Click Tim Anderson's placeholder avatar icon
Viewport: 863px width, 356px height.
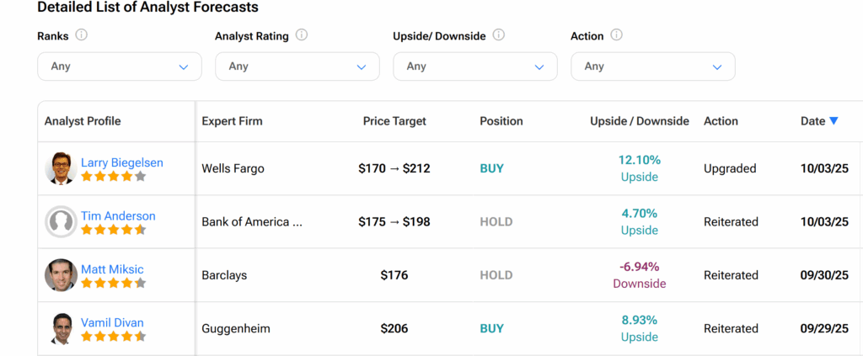tap(61, 222)
